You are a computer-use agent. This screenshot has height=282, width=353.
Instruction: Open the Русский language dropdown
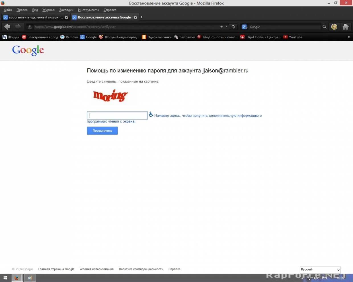[x=320, y=269]
